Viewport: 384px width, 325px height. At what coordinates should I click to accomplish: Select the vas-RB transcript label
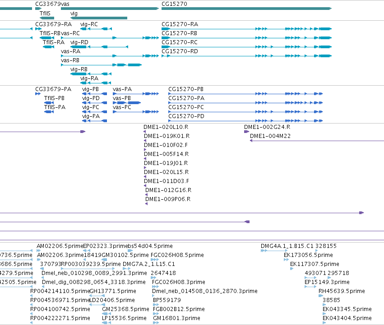point(70,60)
